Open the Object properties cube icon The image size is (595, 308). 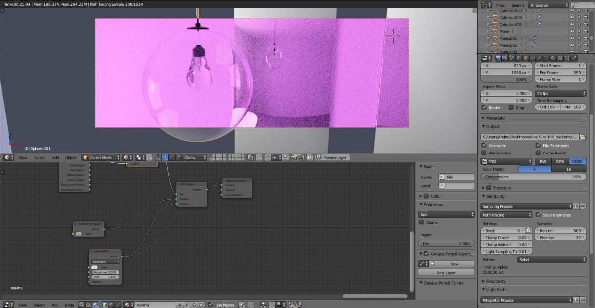tap(526, 58)
